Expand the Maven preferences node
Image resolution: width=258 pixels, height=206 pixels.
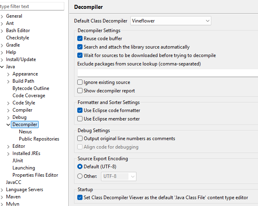[x=2, y=197]
